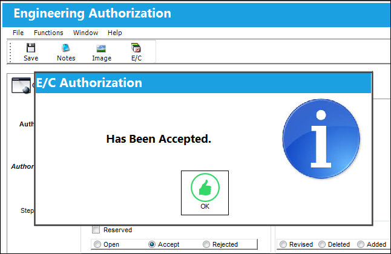
Task: Click the blue information icon in dialog
Action: click(321, 139)
